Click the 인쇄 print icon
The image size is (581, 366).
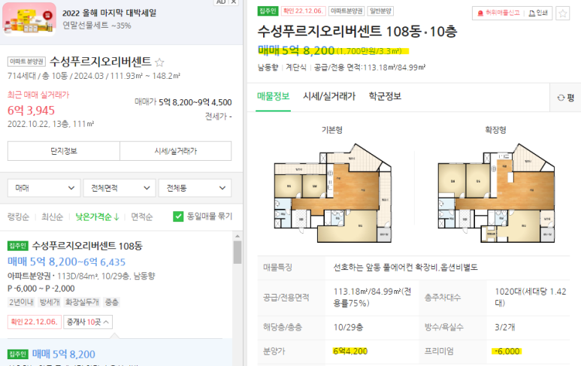[x=531, y=14]
